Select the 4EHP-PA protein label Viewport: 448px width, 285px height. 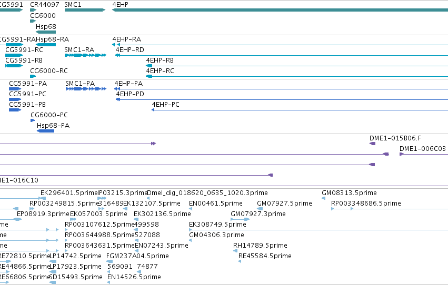(128, 83)
